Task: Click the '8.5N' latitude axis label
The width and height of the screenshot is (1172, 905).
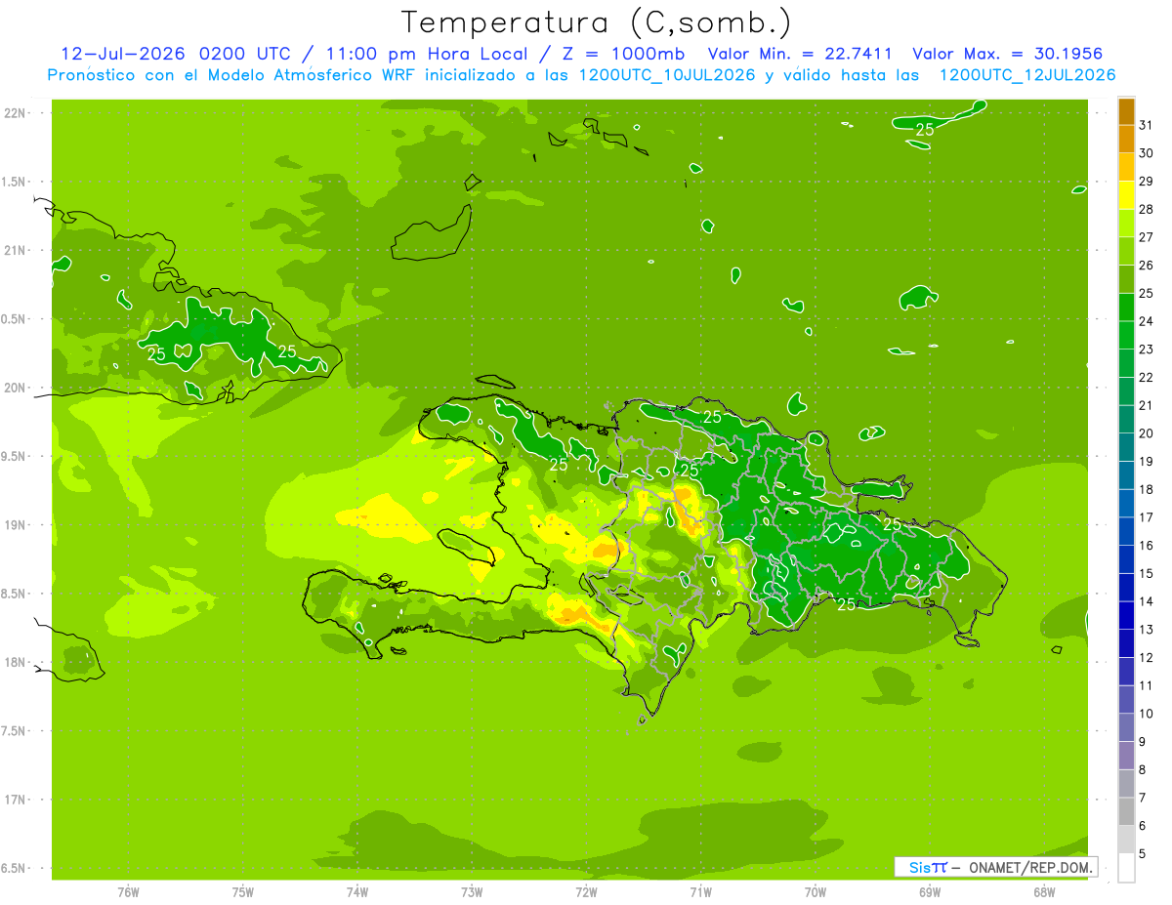Action: tap(15, 594)
